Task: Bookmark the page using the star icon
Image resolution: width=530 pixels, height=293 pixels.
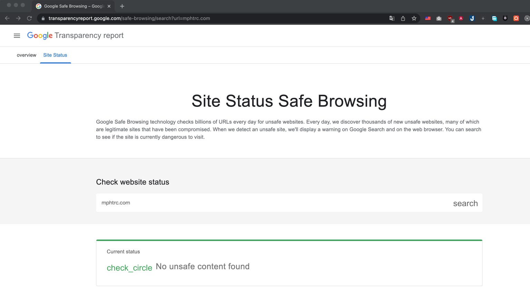Action: pyautogui.click(x=414, y=18)
